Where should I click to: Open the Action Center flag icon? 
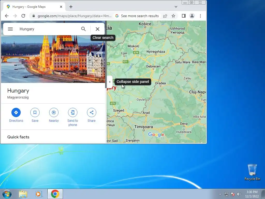(233, 194)
